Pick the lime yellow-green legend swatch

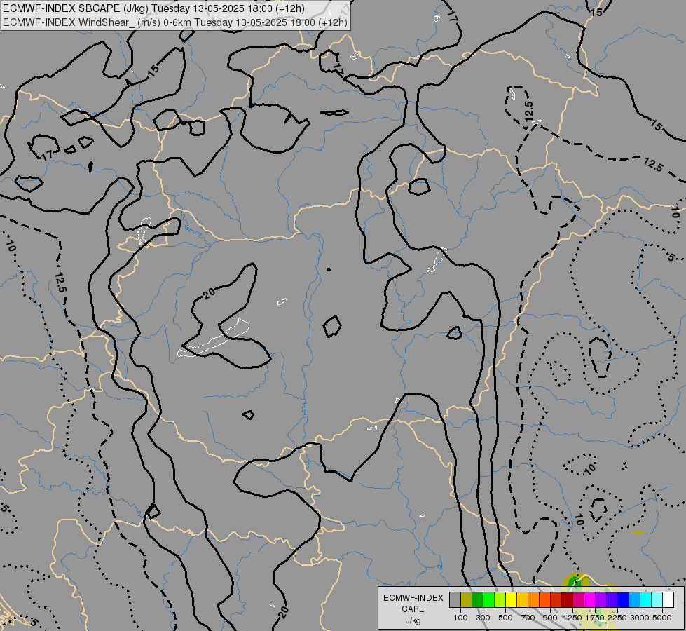pyautogui.click(x=500, y=600)
